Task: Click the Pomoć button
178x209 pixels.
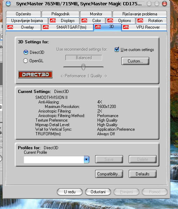Action: [x=155, y=192]
